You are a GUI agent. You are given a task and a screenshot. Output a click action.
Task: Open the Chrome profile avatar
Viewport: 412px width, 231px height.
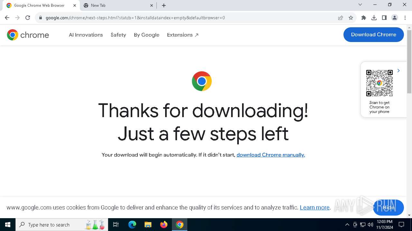click(x=395, y=18)
